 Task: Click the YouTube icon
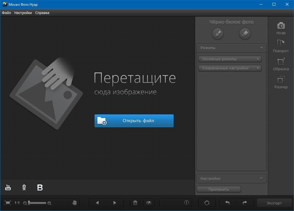pos(8,187)
